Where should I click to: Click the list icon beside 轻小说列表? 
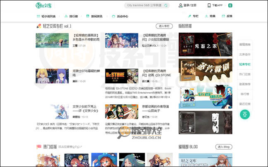38,16
